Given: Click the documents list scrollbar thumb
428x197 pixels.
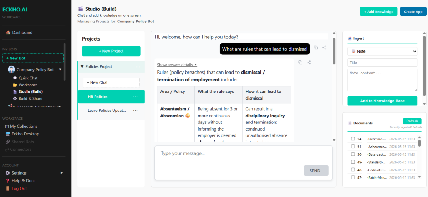Looking at the screenshot, I should tap(419, 143).
